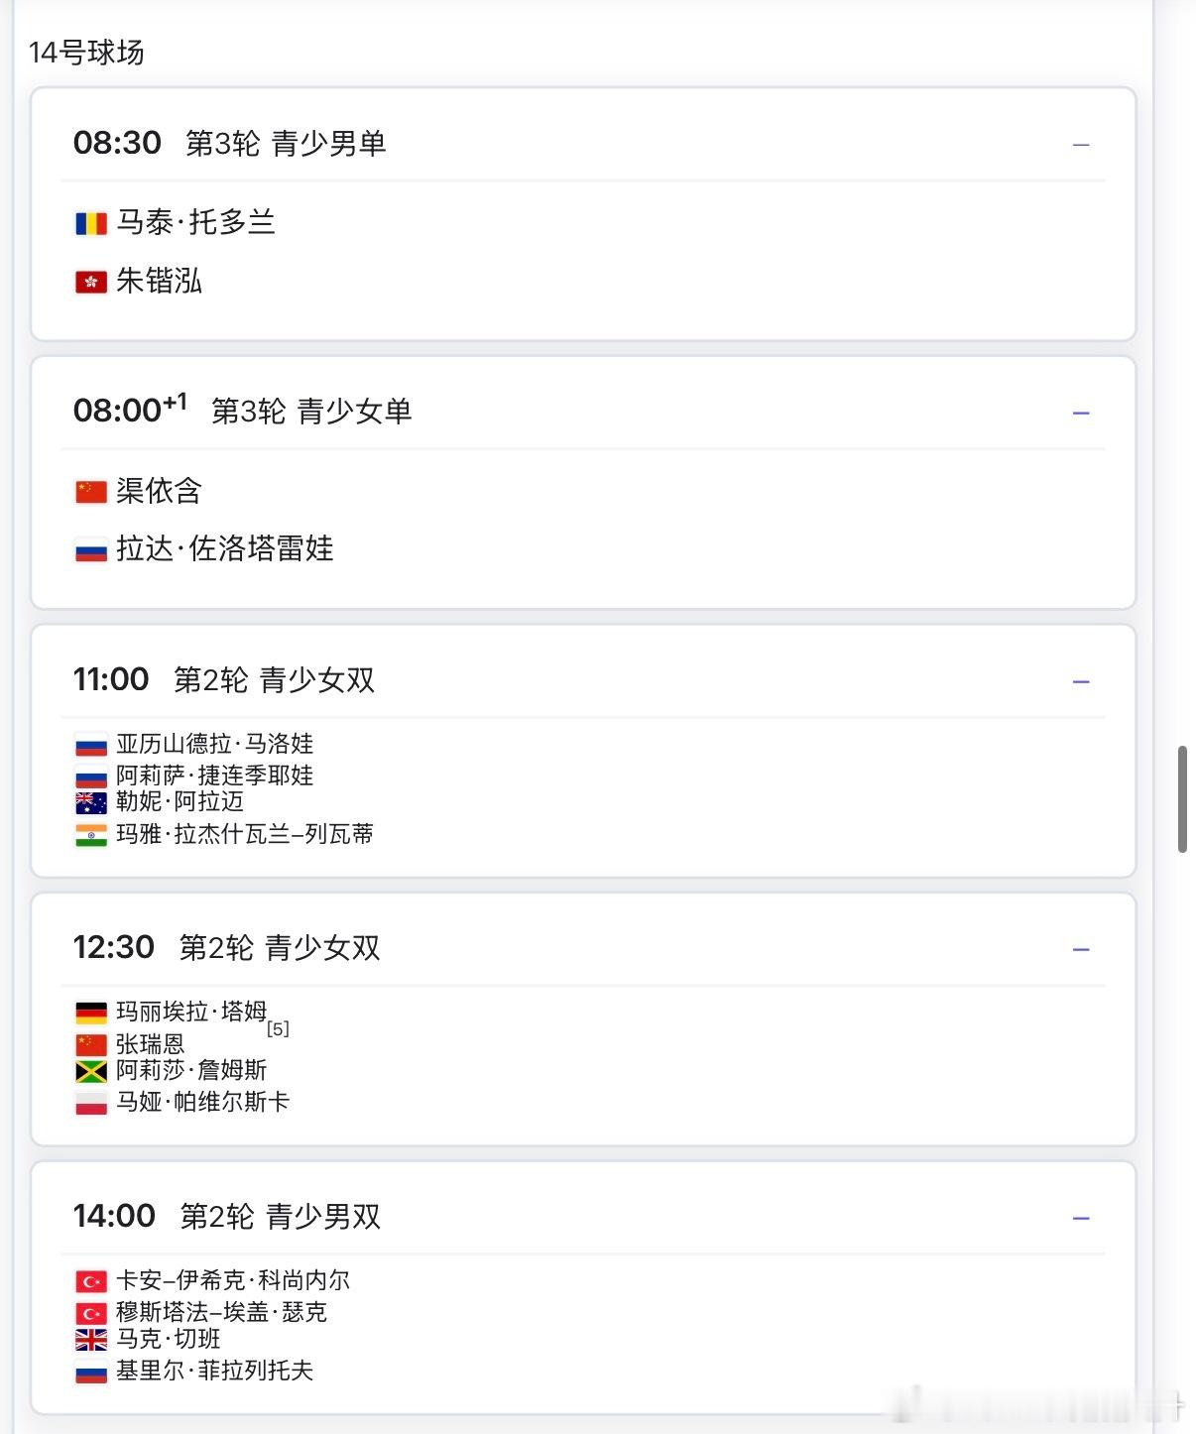Click the Polish flag beside 马娅·帕维尔斯卡
This screenshot has height=1434, width=1196.
point(91,1103)
